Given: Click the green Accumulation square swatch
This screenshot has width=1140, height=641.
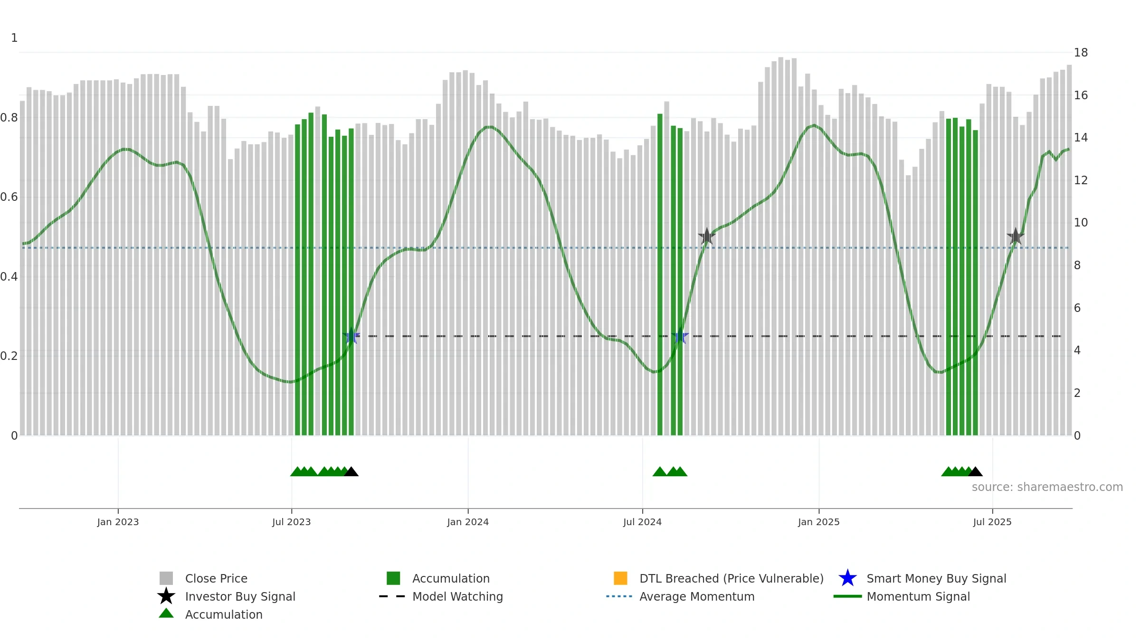Looking at the screenshot, I should coord(393,578).
